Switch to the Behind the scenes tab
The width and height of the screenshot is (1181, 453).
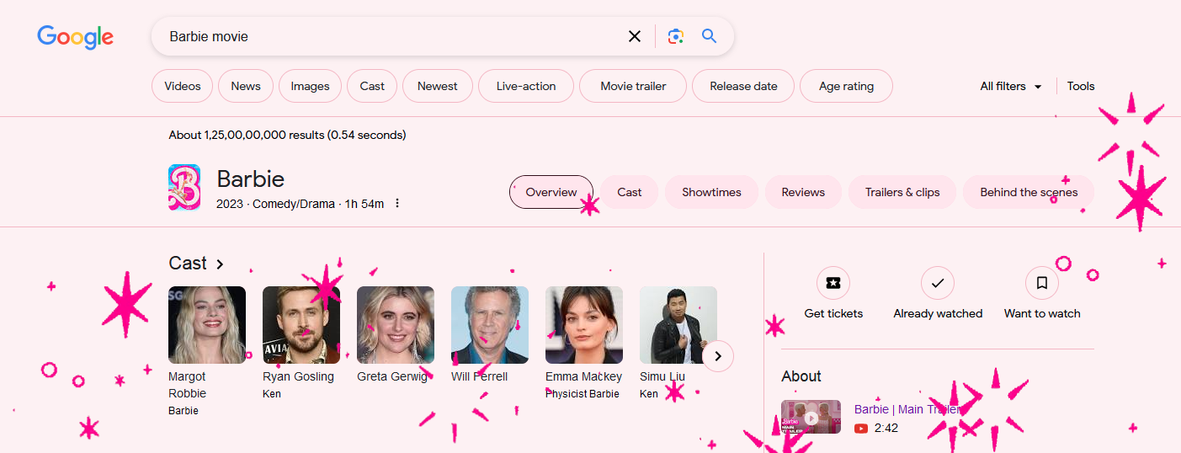1029,192
